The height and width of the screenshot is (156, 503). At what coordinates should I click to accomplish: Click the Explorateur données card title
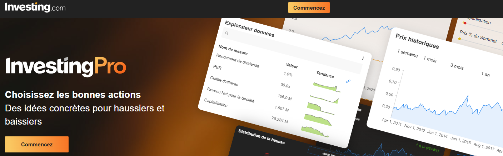249,29
